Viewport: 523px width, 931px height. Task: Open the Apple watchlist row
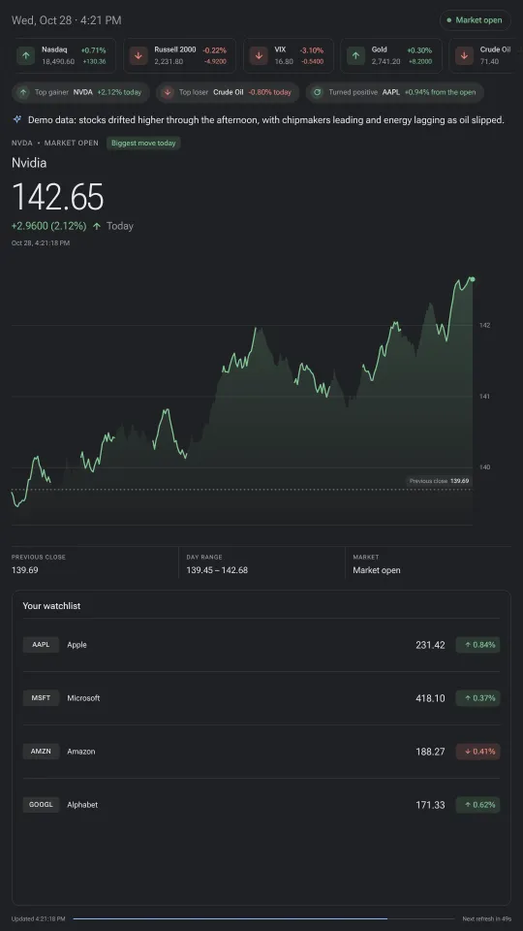[261, 645]
